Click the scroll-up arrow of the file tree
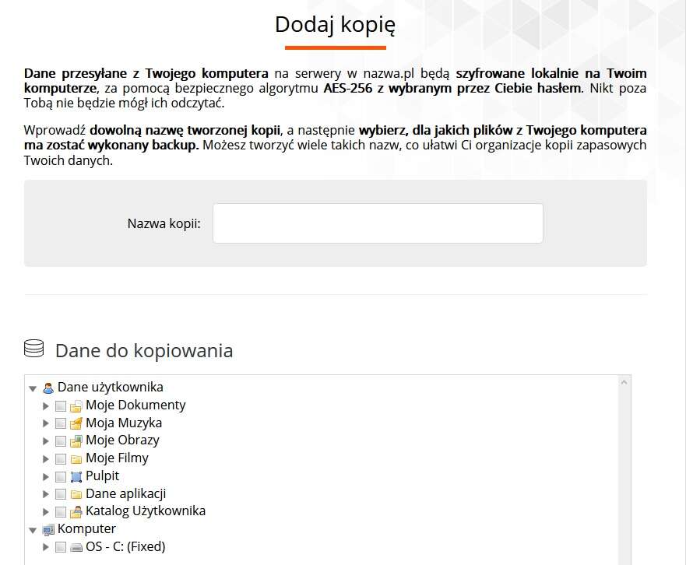The image size is (686, 565). point(624,382)
